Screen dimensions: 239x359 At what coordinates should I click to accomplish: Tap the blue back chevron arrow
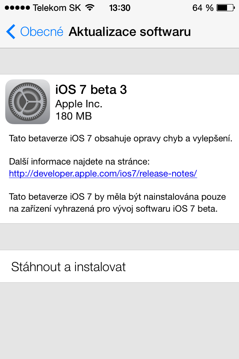tap(11, 32)
